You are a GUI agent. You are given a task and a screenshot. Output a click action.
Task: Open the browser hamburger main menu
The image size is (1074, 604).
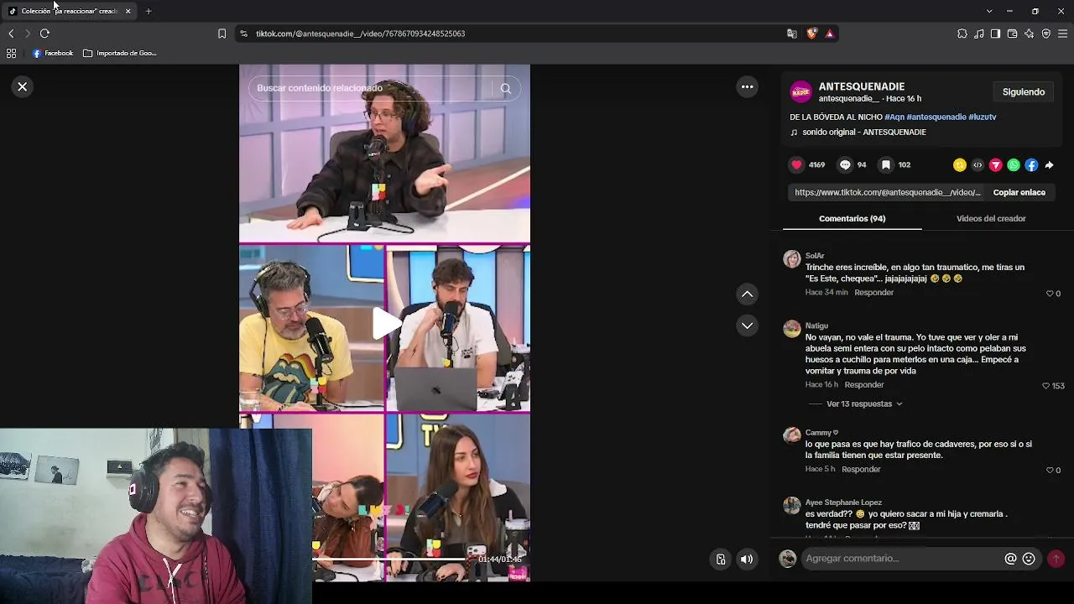[x=1062, y=34]
